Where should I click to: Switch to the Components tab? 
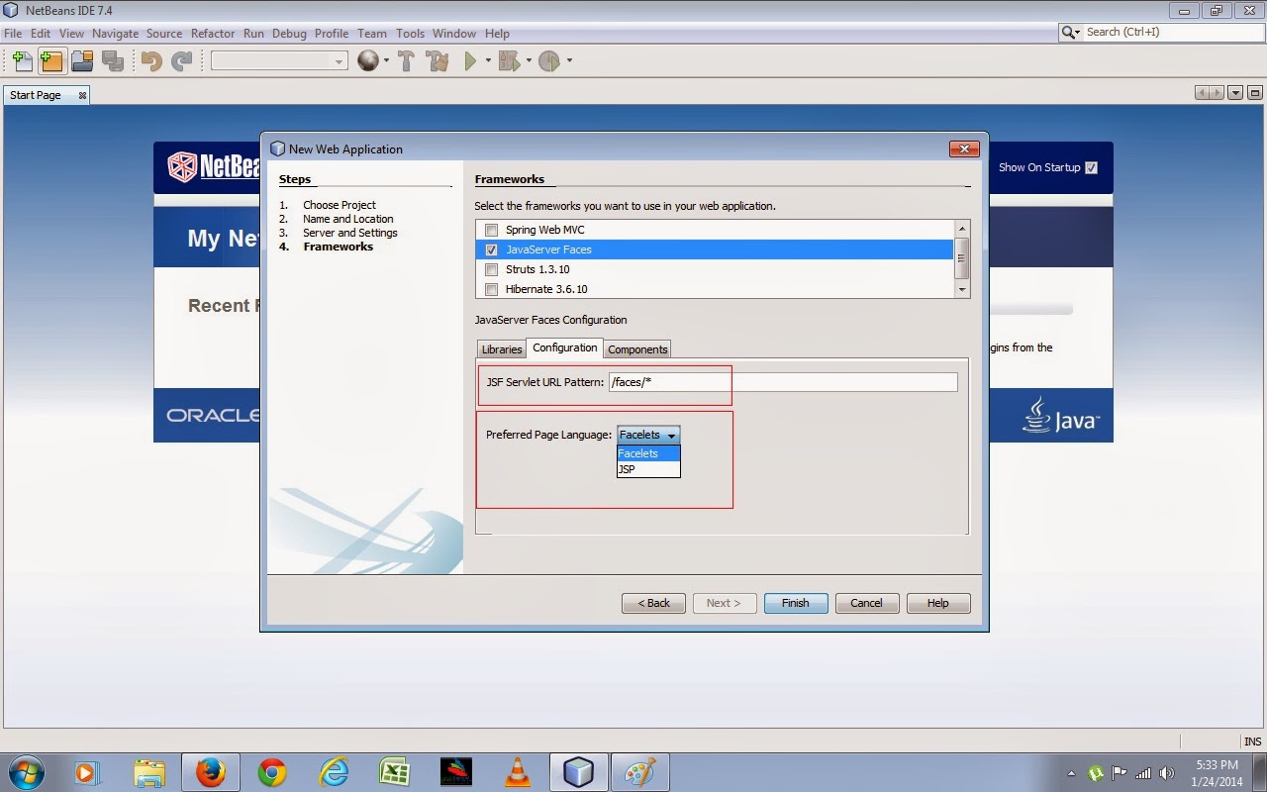click(637, 349)
